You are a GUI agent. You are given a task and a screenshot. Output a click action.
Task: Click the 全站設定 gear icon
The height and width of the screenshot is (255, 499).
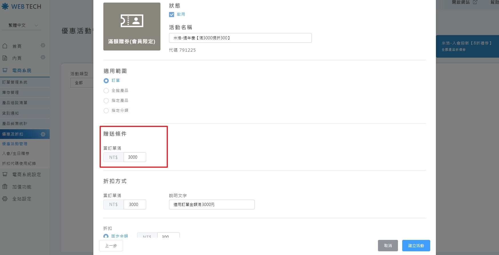5,199
